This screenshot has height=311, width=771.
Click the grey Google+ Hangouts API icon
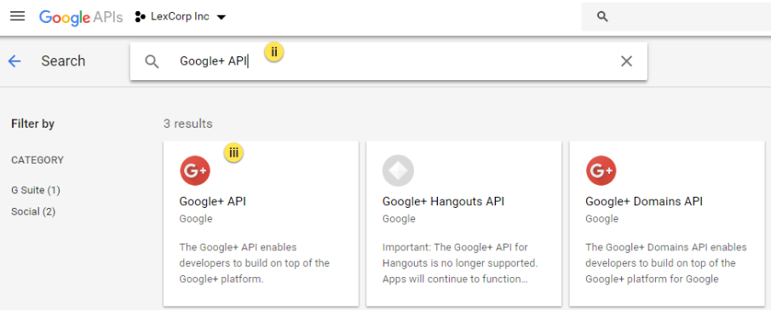[398, 170]
